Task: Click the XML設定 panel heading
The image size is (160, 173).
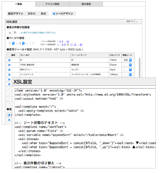Action: pos(12,22)
